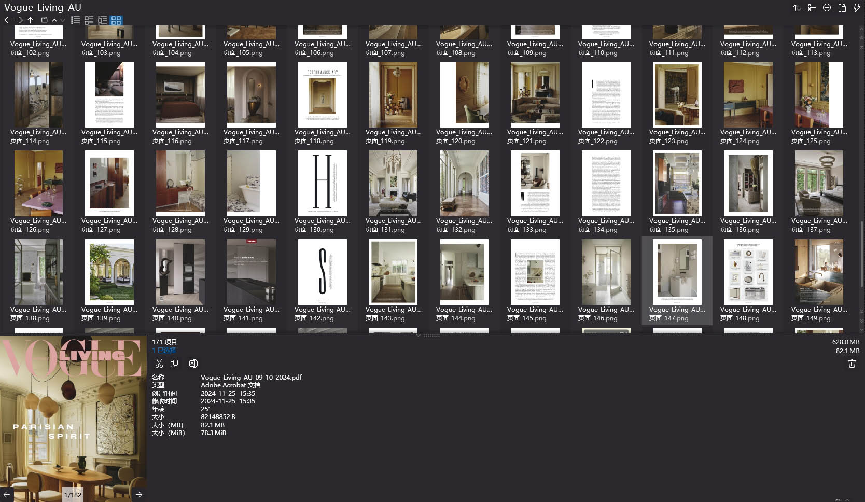
Task: Select thumbnail 页面_148.png
Action: click(x=748, y=272)
